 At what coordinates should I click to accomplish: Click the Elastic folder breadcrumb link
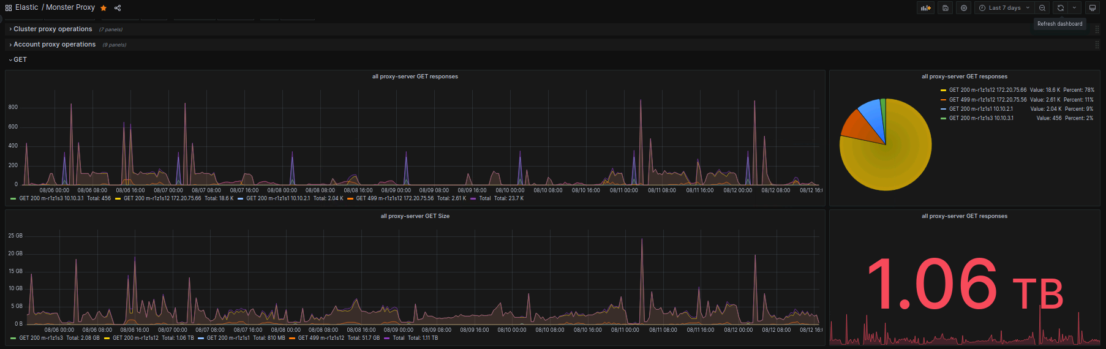[26, 7]
